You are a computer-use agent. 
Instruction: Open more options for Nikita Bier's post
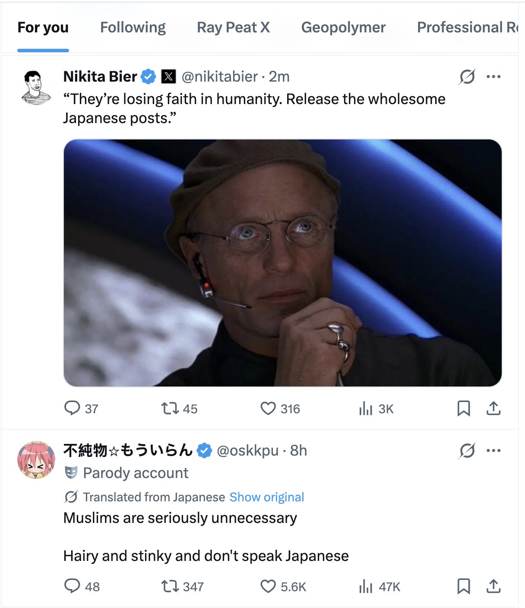[x=493, y=77]
